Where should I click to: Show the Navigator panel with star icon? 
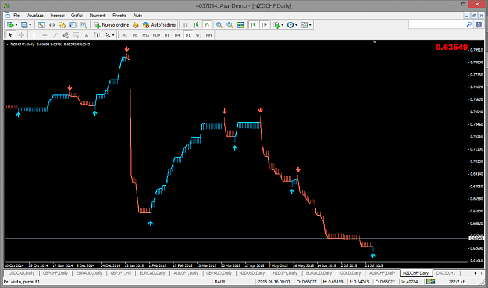62,25
